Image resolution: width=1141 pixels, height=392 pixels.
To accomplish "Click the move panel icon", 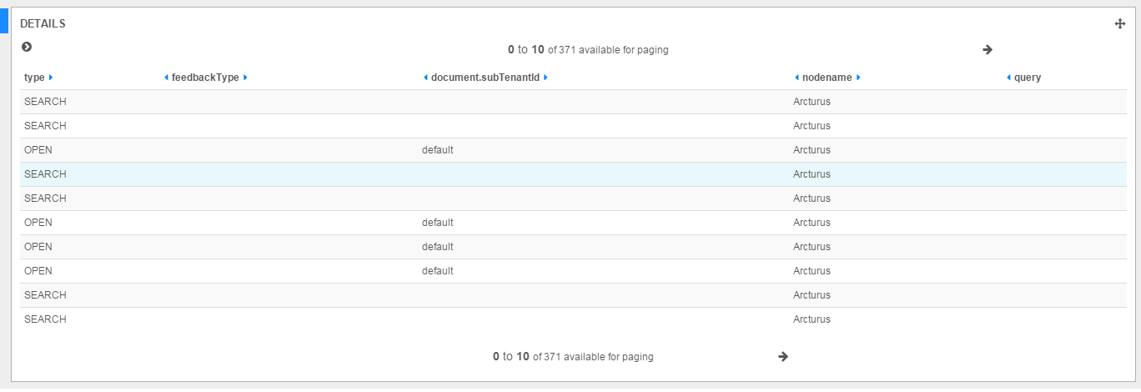I will pyautogui.click(x=1120, y=24).
